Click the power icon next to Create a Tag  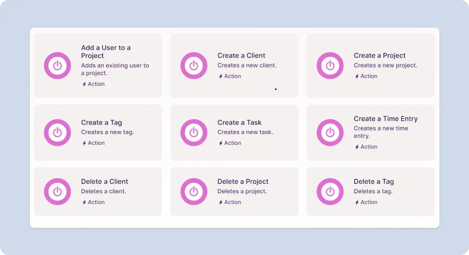point(58,133)
